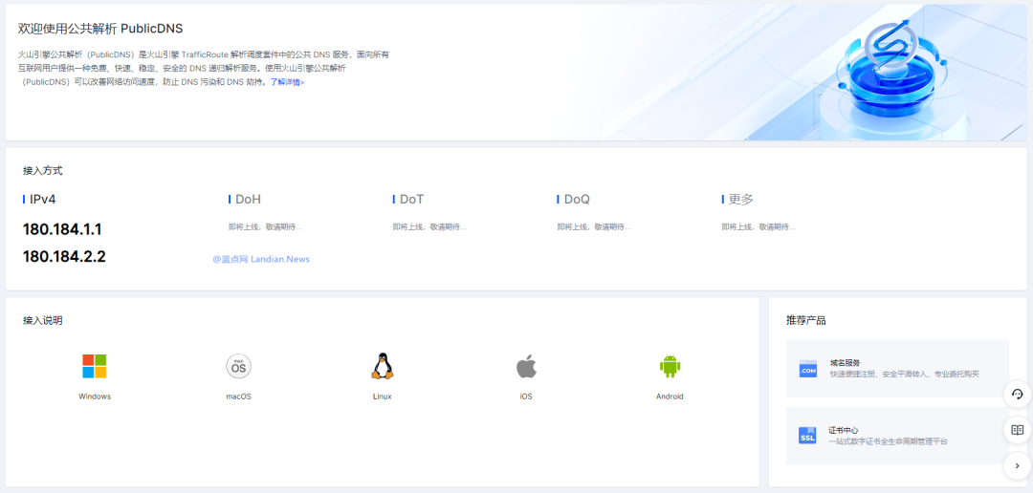Click the SSL certificate center icon
Screen dimensions: 1033x493
coord(808,436)
